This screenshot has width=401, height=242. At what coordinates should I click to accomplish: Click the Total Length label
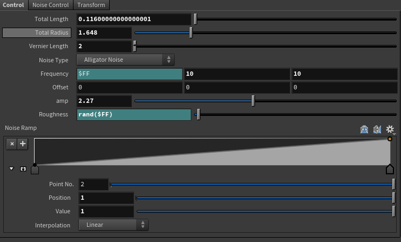click(51, 19)
